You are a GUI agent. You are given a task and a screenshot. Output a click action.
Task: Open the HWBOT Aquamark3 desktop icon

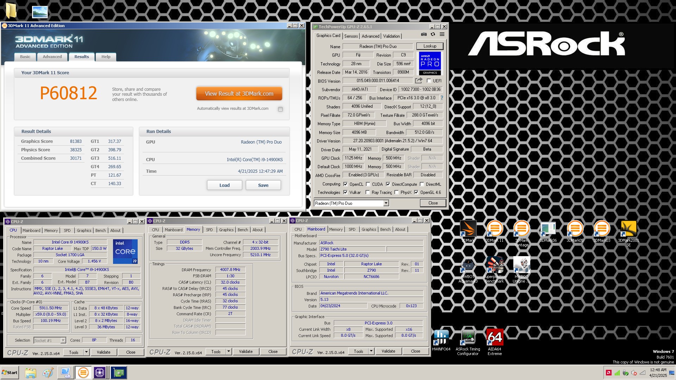468,270
